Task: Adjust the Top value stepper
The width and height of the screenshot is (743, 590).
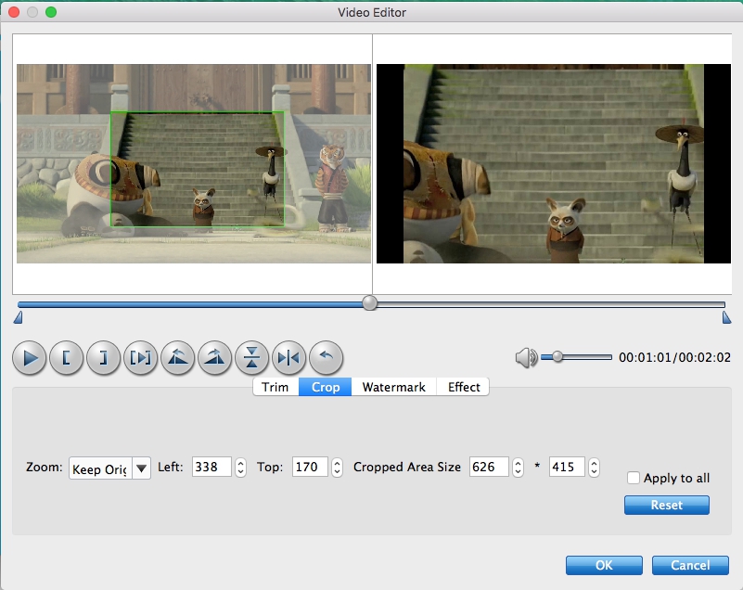Action: tap(337, 468)
